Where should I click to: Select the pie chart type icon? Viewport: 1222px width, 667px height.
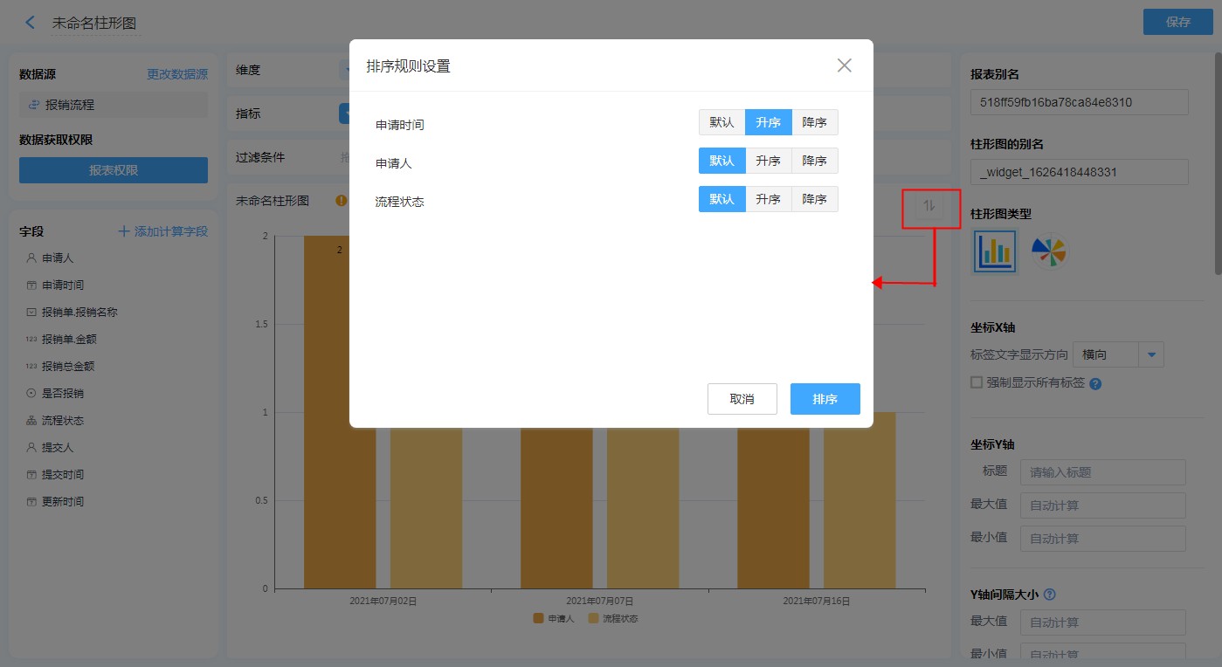click(x=1048, y=252)
